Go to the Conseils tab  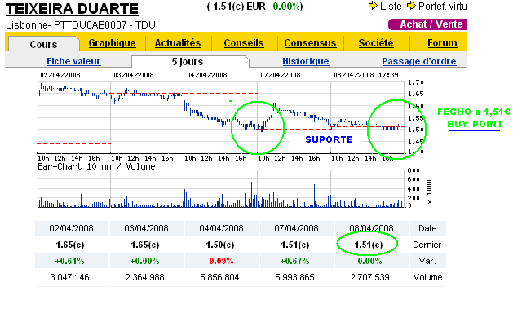click(x=244, y=43)
